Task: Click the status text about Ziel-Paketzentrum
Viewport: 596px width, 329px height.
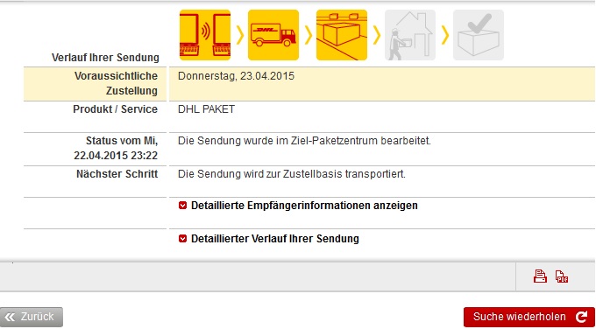Action: 304,141
